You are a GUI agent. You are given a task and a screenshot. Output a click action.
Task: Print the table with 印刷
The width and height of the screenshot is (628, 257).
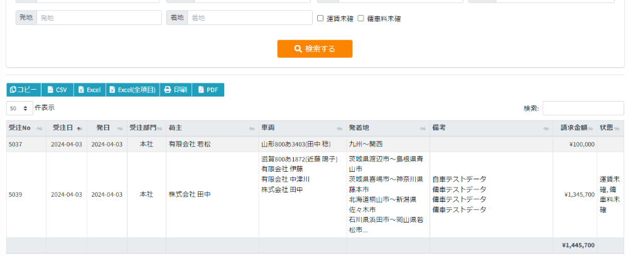coord(176,90)
